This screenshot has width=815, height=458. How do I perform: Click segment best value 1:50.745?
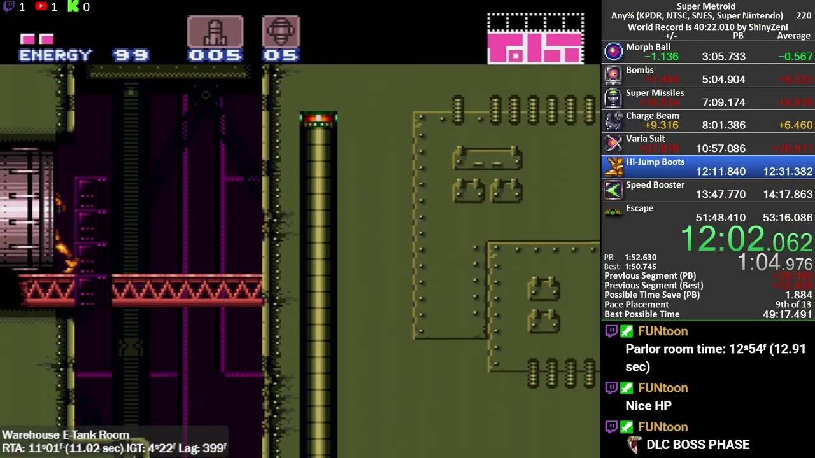click(x=641, y=267)
